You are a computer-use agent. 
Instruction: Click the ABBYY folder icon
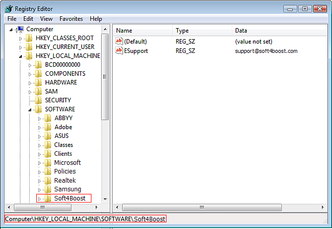(x=48, y=118)
